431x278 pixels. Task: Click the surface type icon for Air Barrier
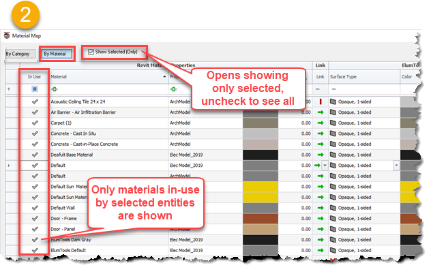333,112
